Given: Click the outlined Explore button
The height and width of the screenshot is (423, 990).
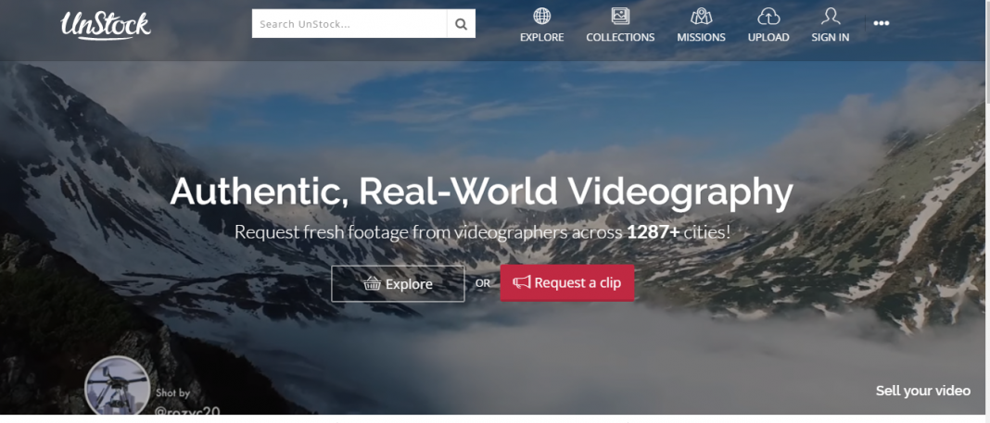Looking at the screenshot, I should coord(398,283).
